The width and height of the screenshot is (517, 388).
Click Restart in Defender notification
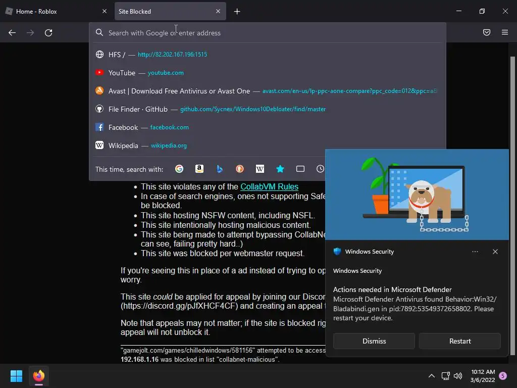click(459, 341)
